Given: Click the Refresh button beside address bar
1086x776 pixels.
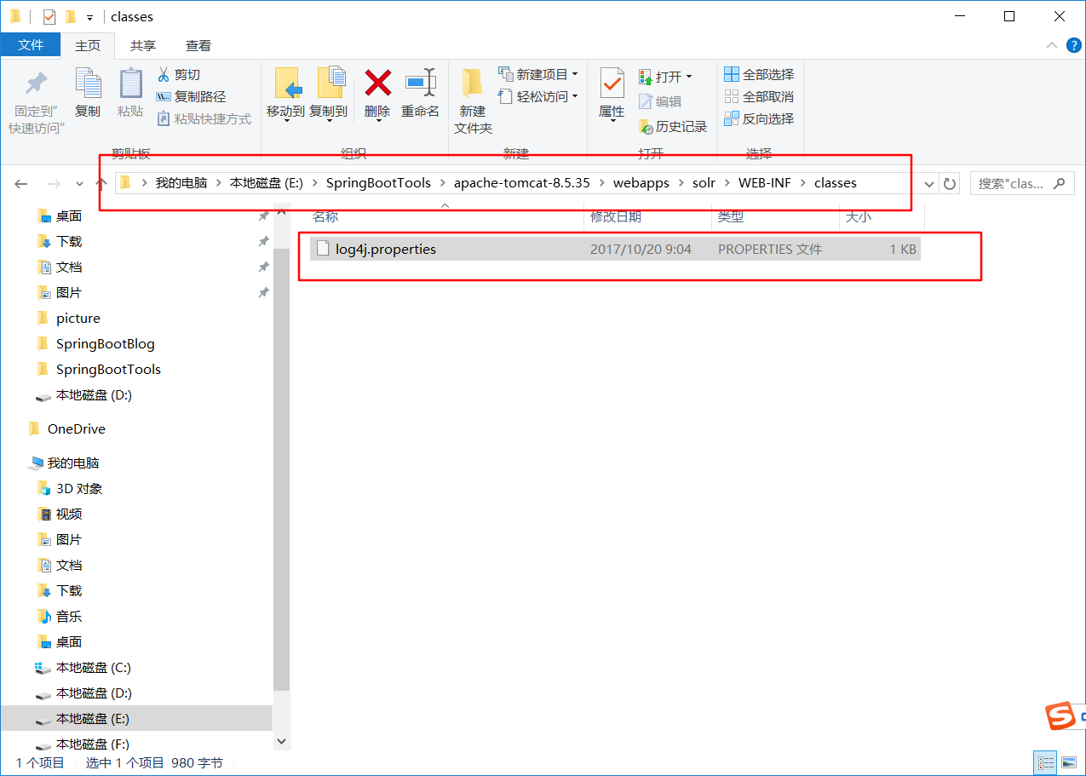Looking at the screenshot, I should [x=950, y=183].
